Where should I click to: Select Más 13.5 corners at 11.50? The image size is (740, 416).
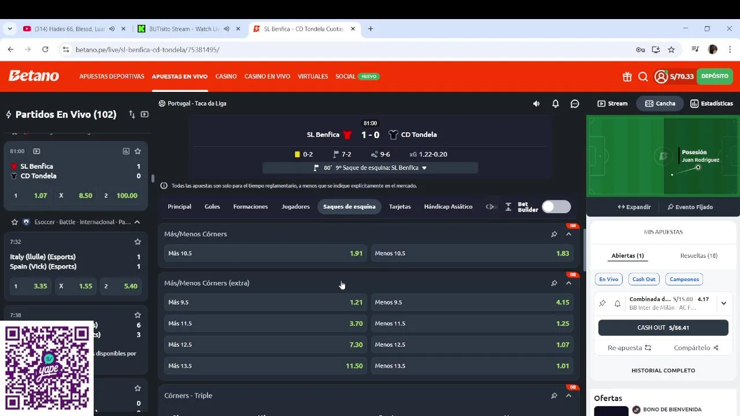coord(265,366)
